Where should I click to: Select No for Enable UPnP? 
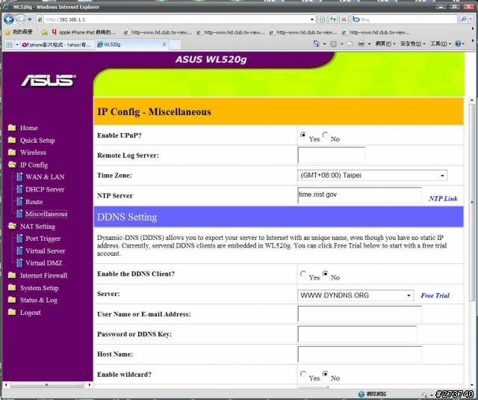pos(326,135)
